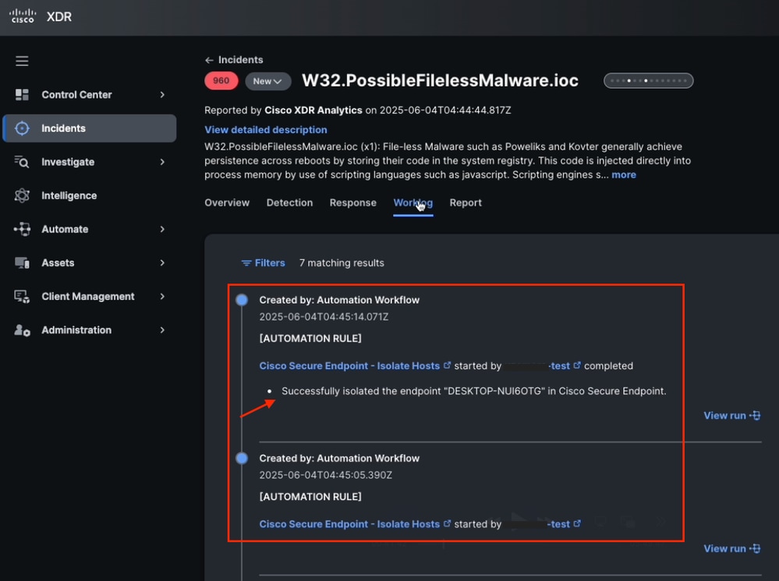
Task: Click the '-test' user link in second entry
Action: point(559,524)
